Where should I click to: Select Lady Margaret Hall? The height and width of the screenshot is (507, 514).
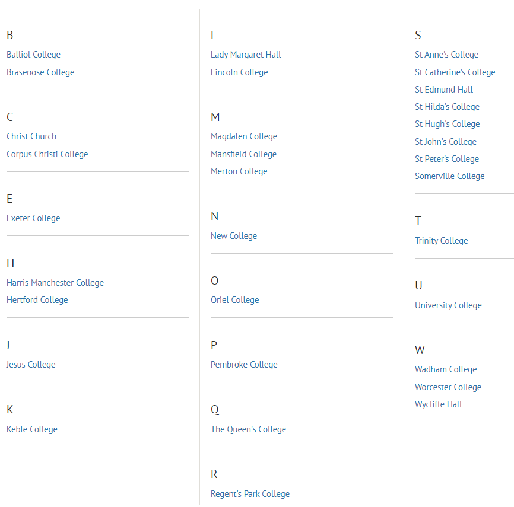click(x=246, y=55)
